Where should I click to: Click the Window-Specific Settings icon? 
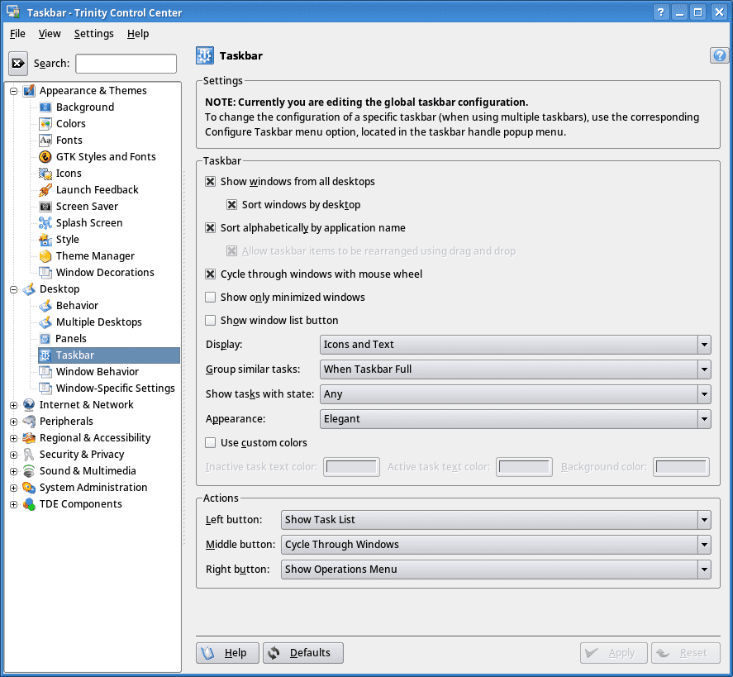[x=45, y=388]
